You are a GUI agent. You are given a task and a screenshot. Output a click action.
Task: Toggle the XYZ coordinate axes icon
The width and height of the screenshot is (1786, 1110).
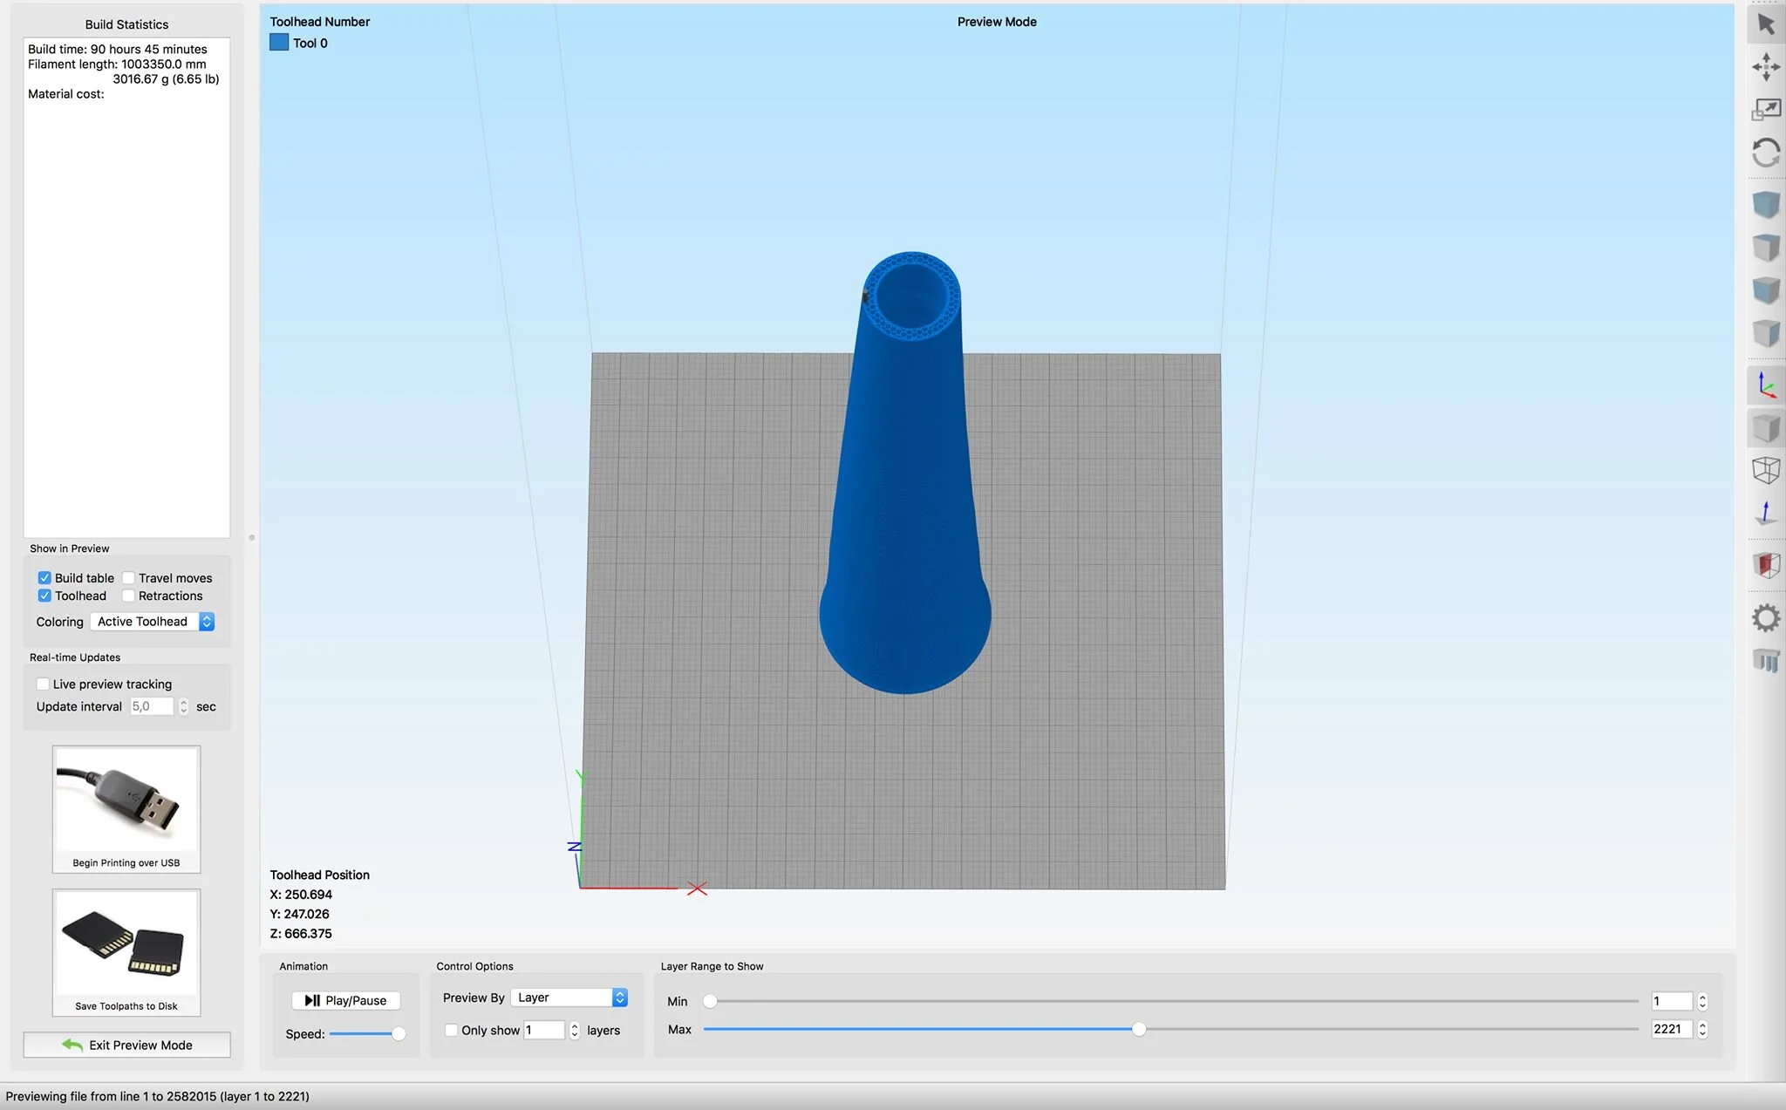(1766, 385)
